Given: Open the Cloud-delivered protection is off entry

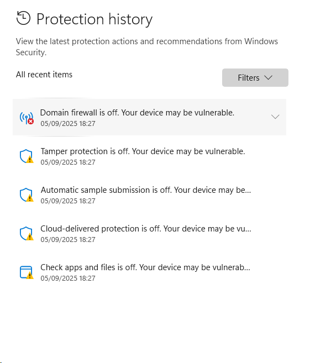Looking at the screenshot, I should click(149, 234).
